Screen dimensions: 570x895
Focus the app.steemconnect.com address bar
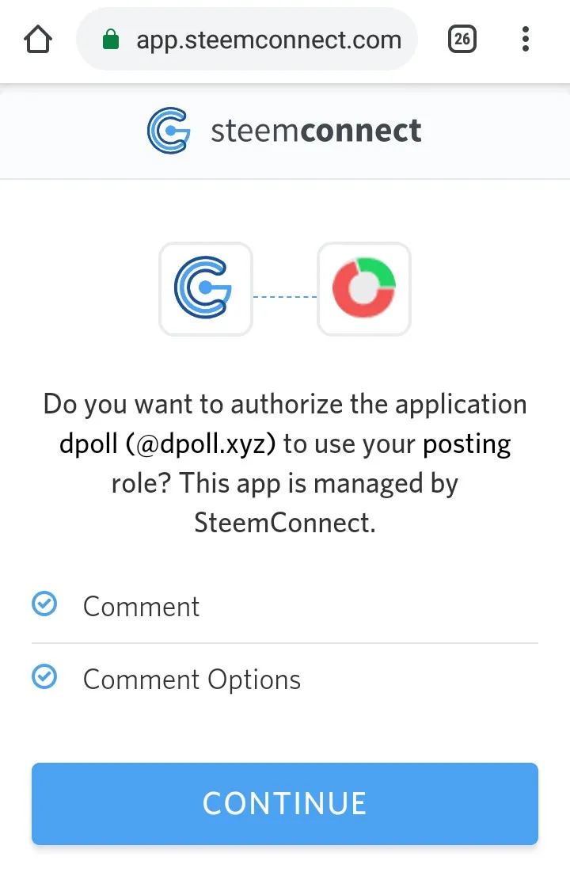[x=268, y=40]
